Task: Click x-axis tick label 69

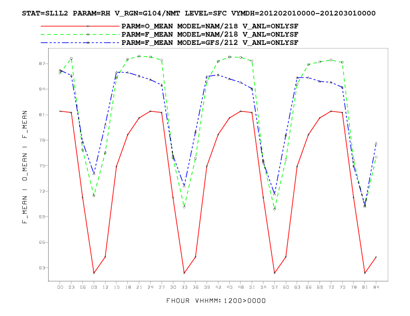Action: pyautogui.click(x=319, y=287)
